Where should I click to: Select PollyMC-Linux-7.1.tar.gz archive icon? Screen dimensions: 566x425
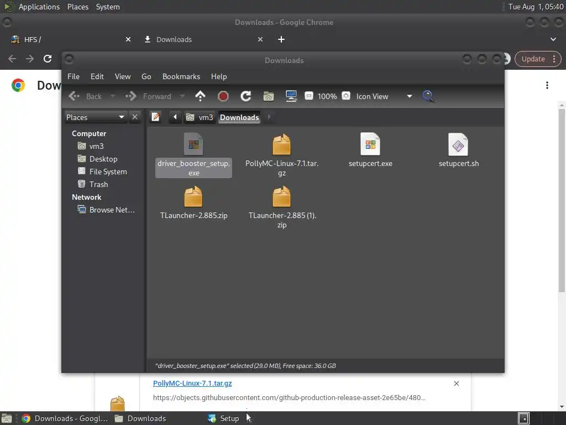281,144
